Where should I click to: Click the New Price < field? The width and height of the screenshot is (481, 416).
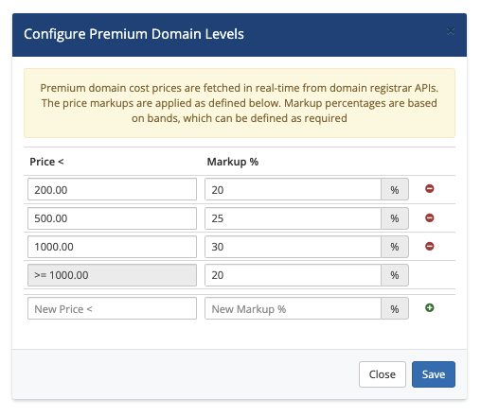coord(112,308)
